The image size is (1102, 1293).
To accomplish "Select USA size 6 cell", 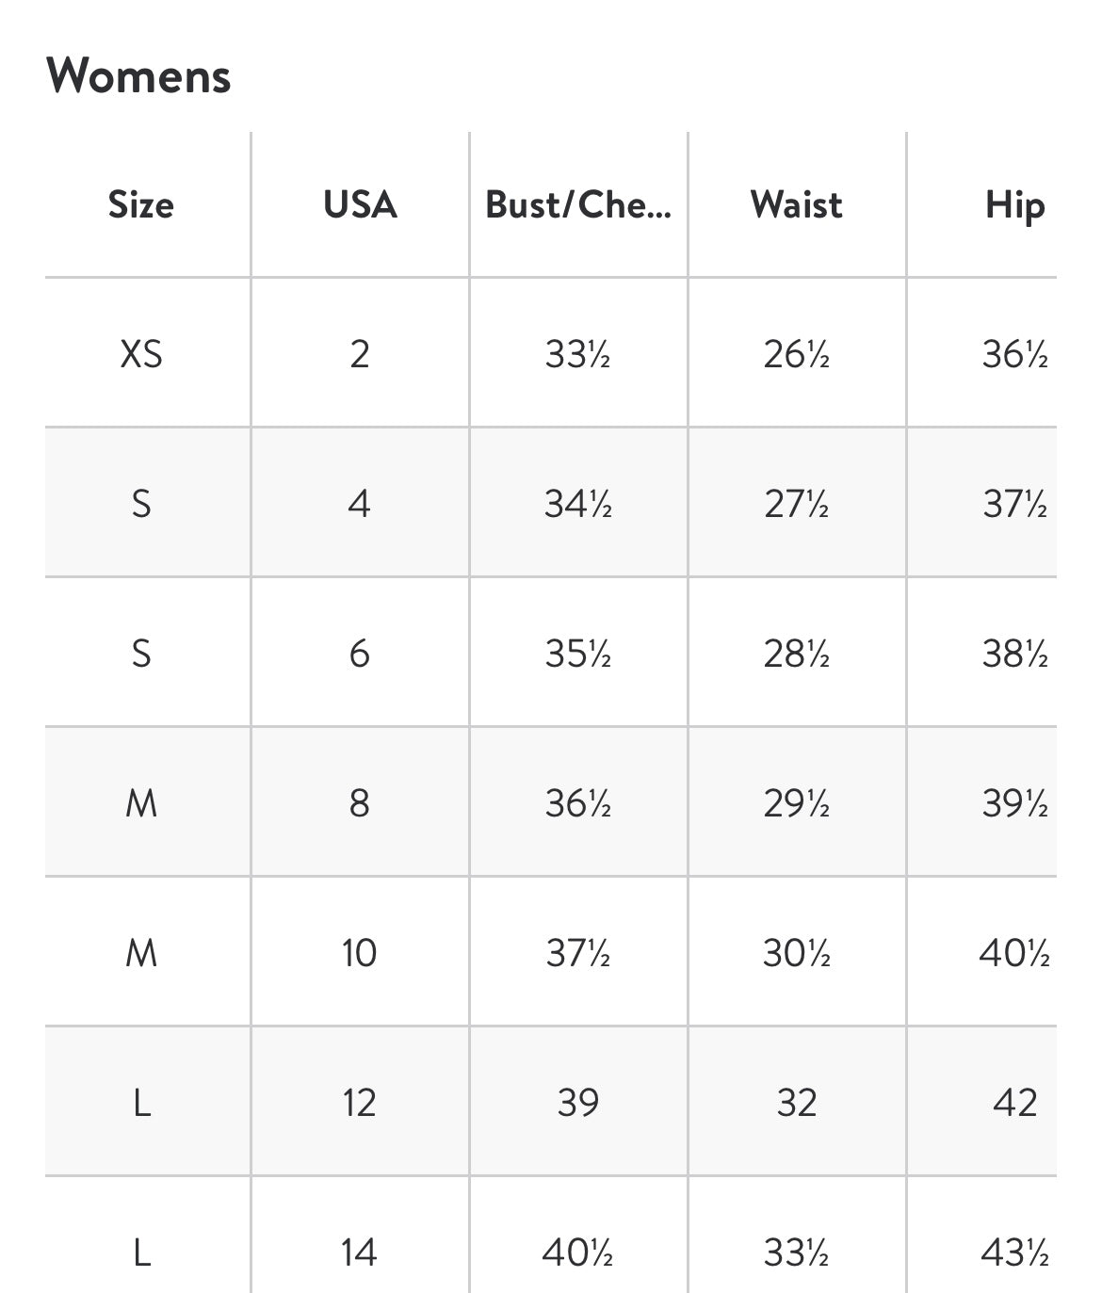I will 360,654.
